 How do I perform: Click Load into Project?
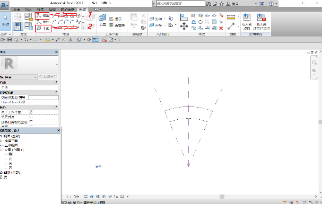[x=247, y=22]
